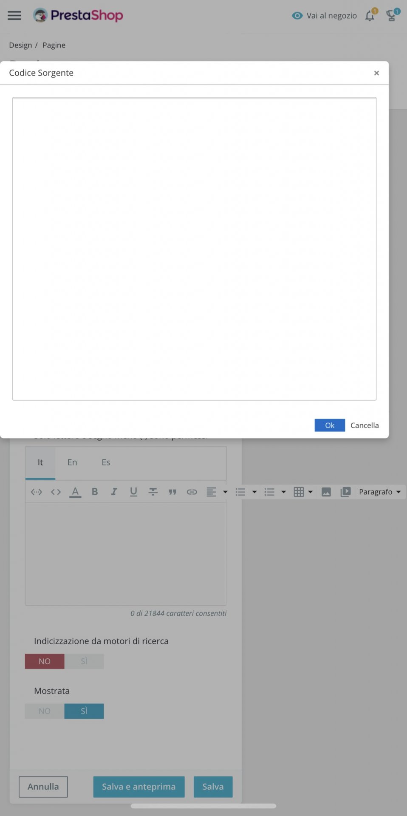The image size is (407, 816).
Task: Click the text alignment icon
Action: pyautogui.click(x=211, y=492)
